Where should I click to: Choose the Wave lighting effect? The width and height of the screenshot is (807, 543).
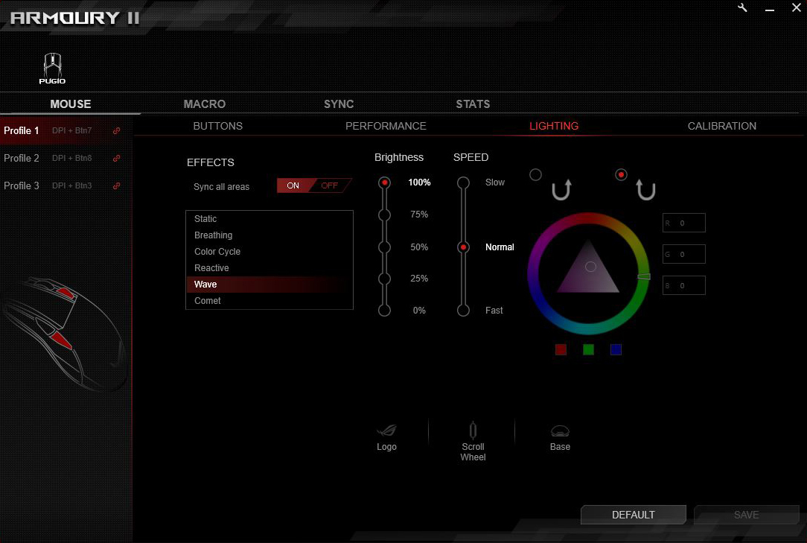click(x=269, y=285)
